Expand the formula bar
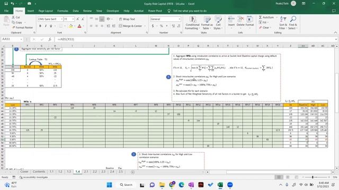 (336, 39)
